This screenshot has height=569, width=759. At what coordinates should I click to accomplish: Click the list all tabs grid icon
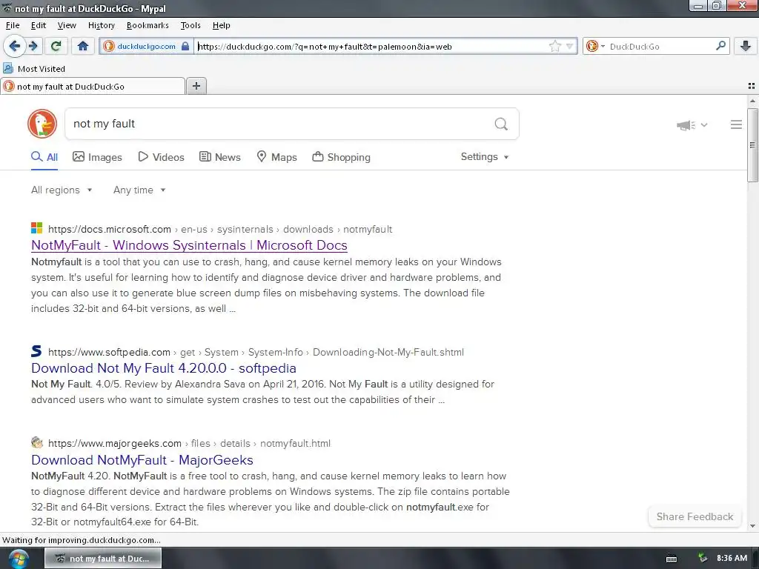(x=752, y=86)
